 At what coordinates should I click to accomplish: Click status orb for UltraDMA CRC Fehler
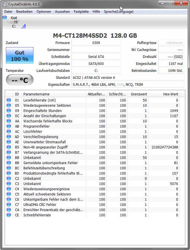[9, 204]
